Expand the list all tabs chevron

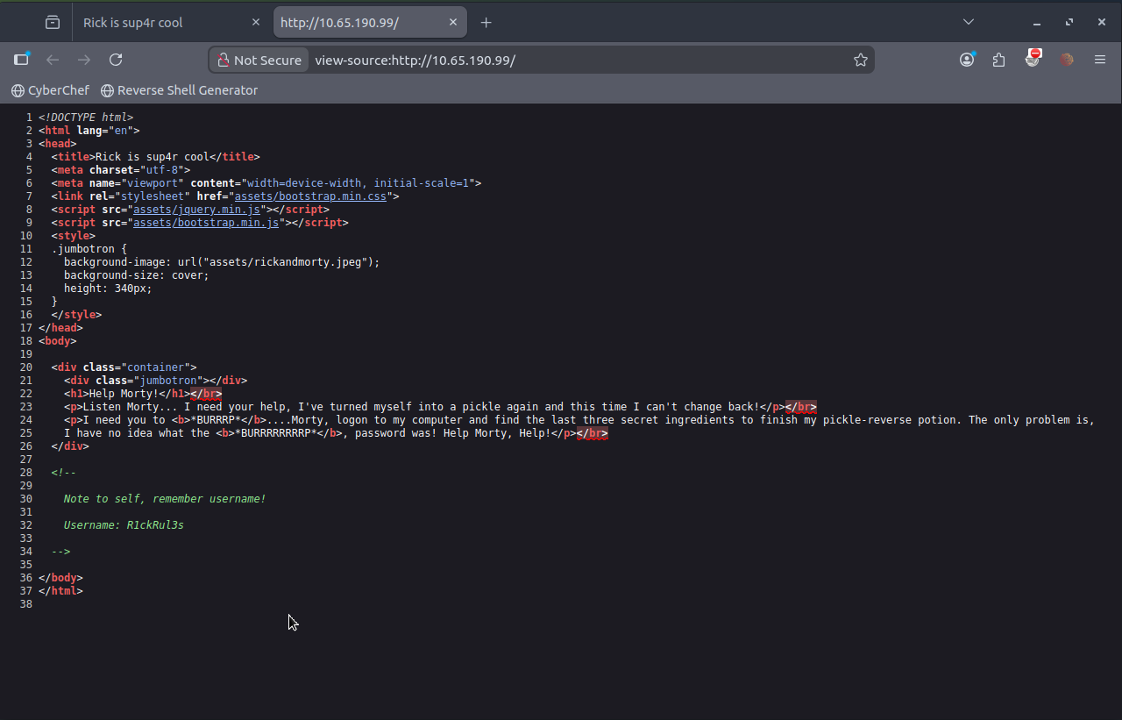[968, 22]
